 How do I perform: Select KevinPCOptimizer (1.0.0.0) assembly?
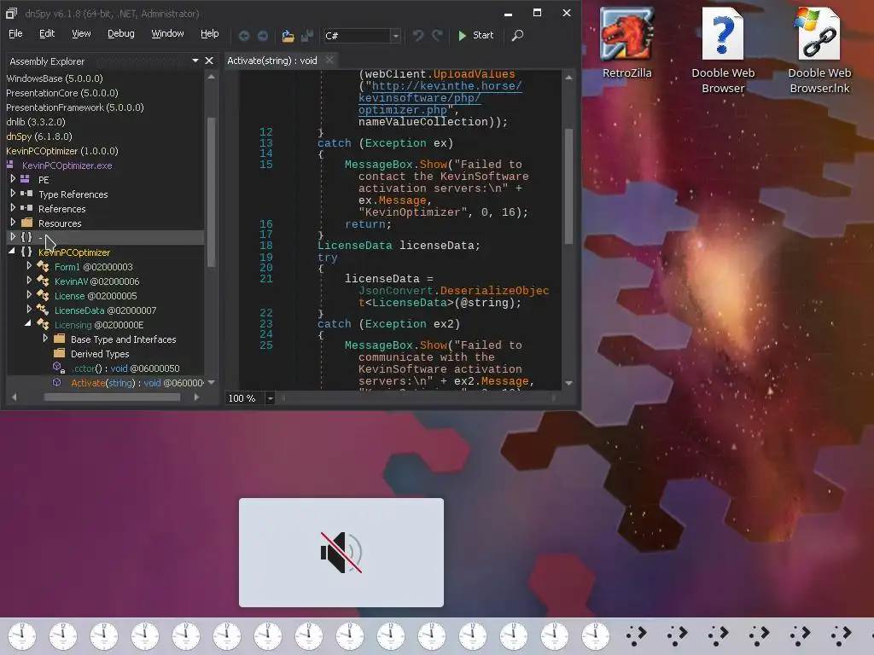[x=62, y=151]
